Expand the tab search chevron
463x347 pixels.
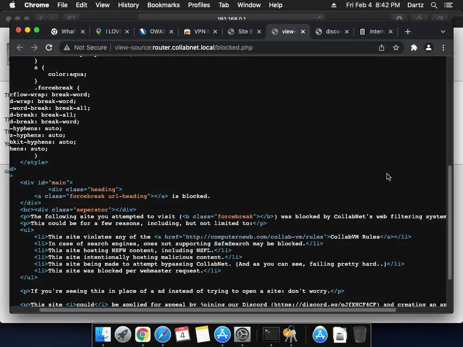click(443, 32)
